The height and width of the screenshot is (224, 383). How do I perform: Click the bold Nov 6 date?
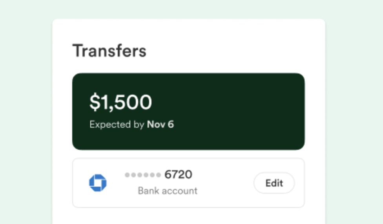(160, 125)
